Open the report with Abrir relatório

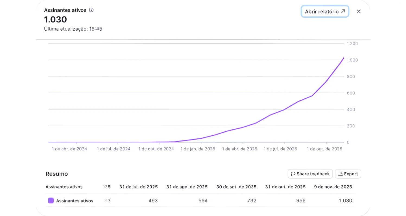point(325,11)
